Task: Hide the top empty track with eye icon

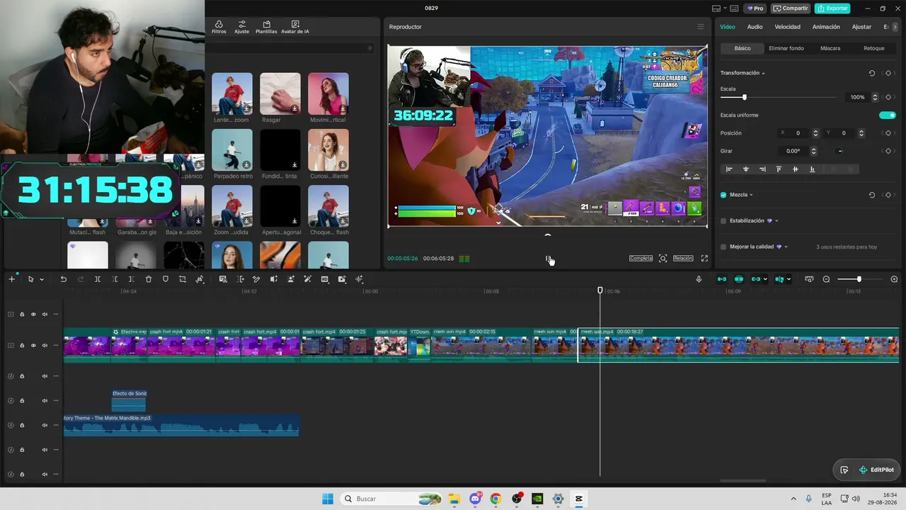Action: (33, 314)
